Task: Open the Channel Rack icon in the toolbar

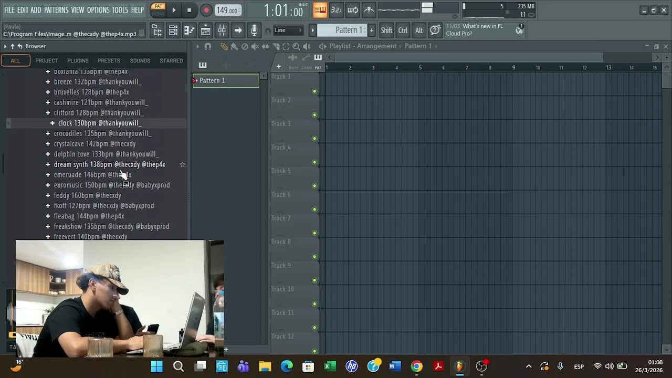Action: [173, 30]
